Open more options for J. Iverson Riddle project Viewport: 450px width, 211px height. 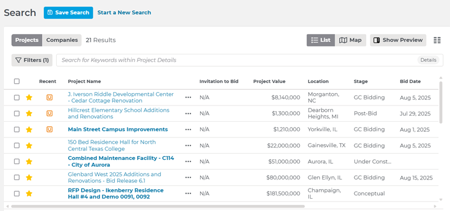coord(188,98)
